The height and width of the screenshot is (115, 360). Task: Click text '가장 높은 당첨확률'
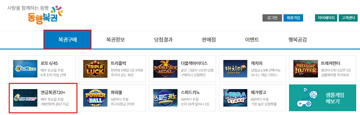coord(264,104)
